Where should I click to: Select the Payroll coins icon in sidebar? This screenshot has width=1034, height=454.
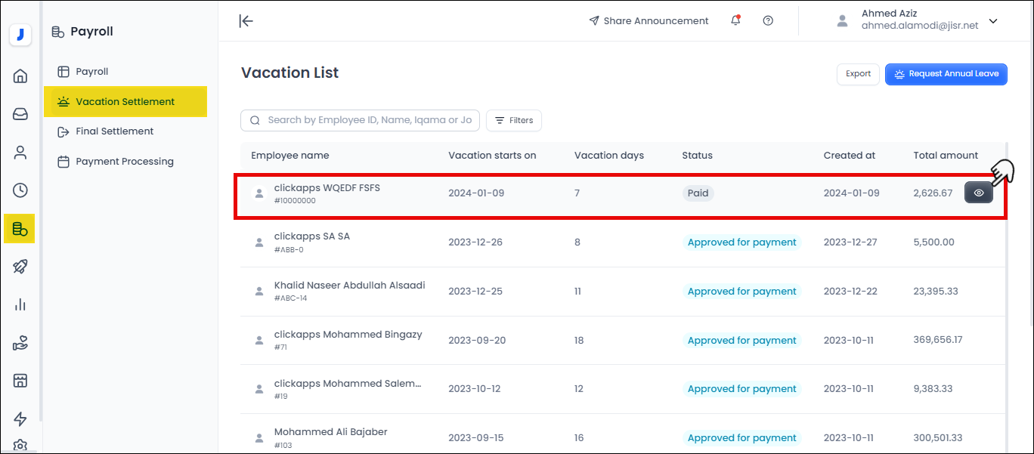pyautogui.click(x=20, y=228)
